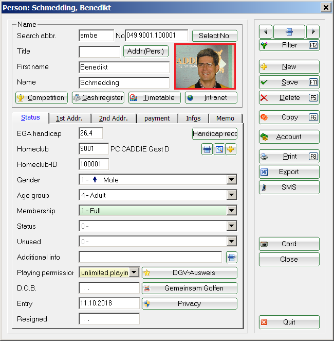Open Intranet with globe icon

point(211,98)
